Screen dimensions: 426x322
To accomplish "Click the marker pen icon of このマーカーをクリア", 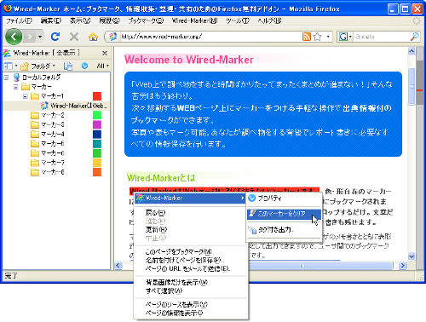I will (252, 213).
